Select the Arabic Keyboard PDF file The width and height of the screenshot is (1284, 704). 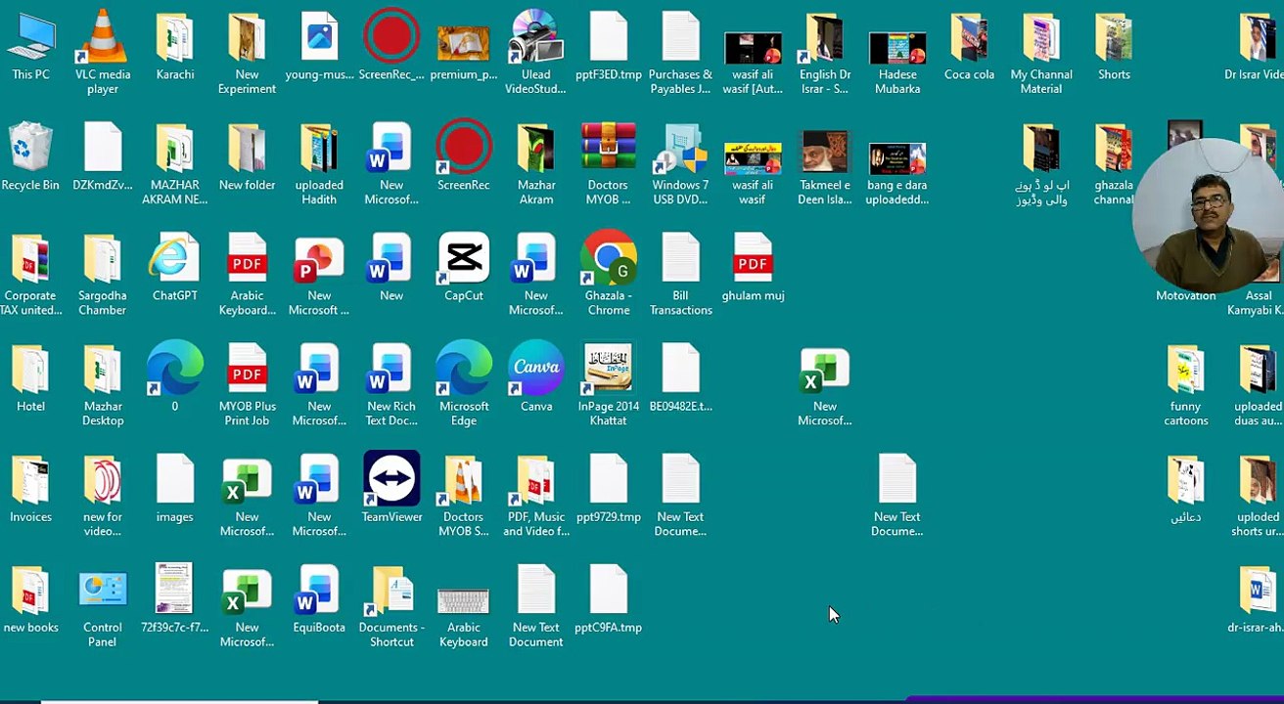[x=247, y=275]
